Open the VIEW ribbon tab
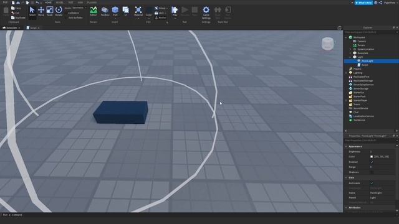 click(x=80, y=2)
